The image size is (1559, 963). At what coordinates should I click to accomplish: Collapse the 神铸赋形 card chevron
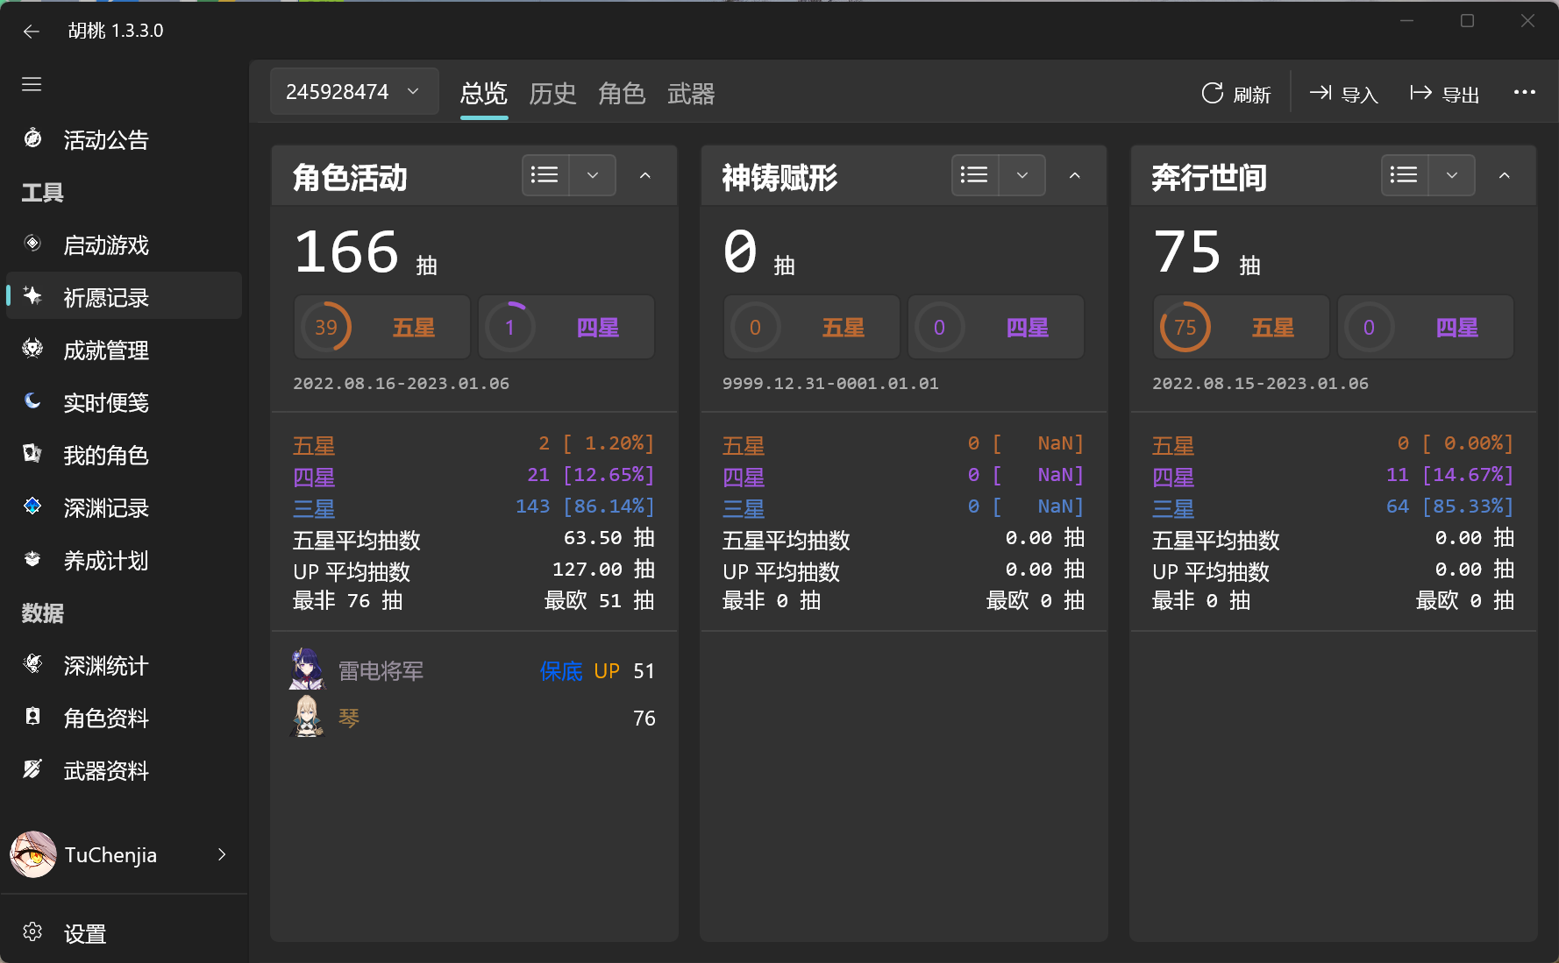tap(1074, 175)
